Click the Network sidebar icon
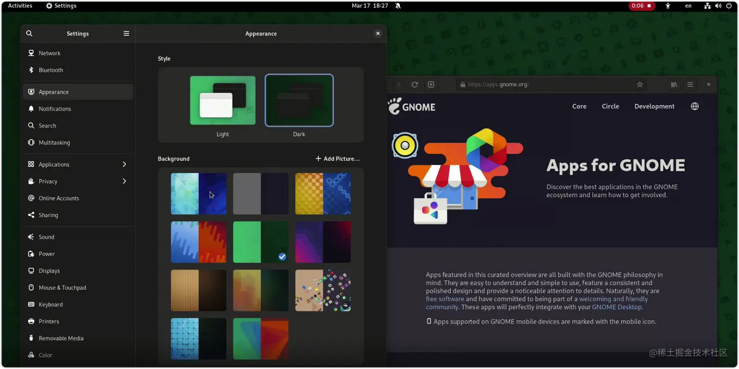 click(31, 53)
